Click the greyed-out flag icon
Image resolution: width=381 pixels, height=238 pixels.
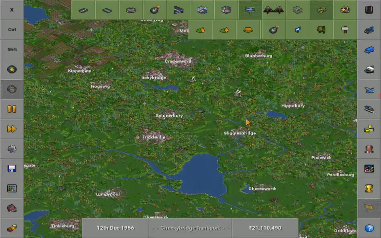[x=369, y=208]
